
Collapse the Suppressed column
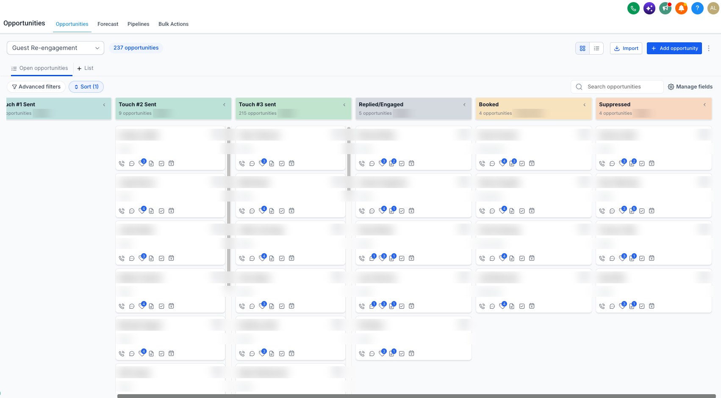704,105
